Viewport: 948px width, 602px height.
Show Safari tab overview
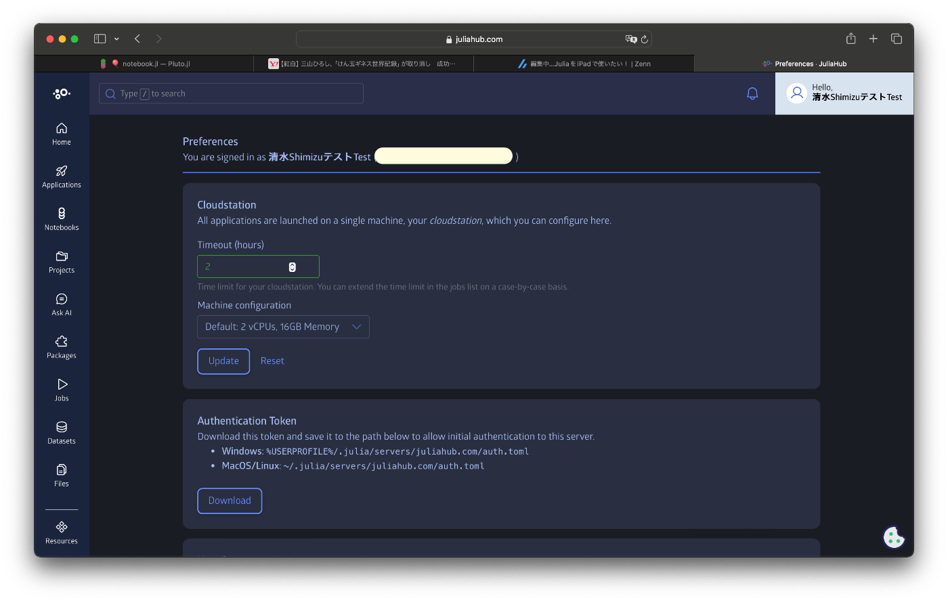[x=897, y=39]
